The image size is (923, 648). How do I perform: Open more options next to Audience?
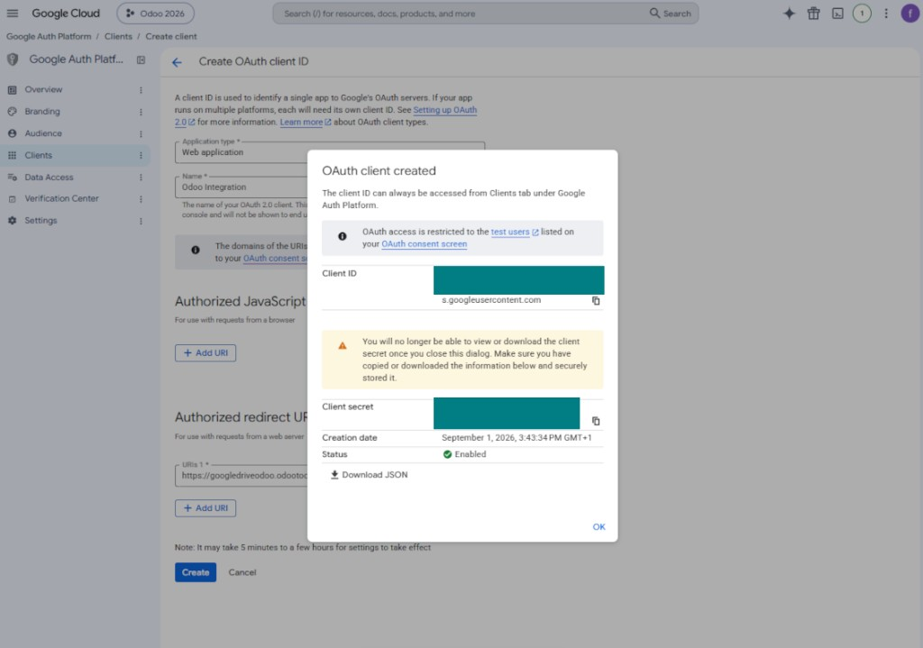(141, 134)
